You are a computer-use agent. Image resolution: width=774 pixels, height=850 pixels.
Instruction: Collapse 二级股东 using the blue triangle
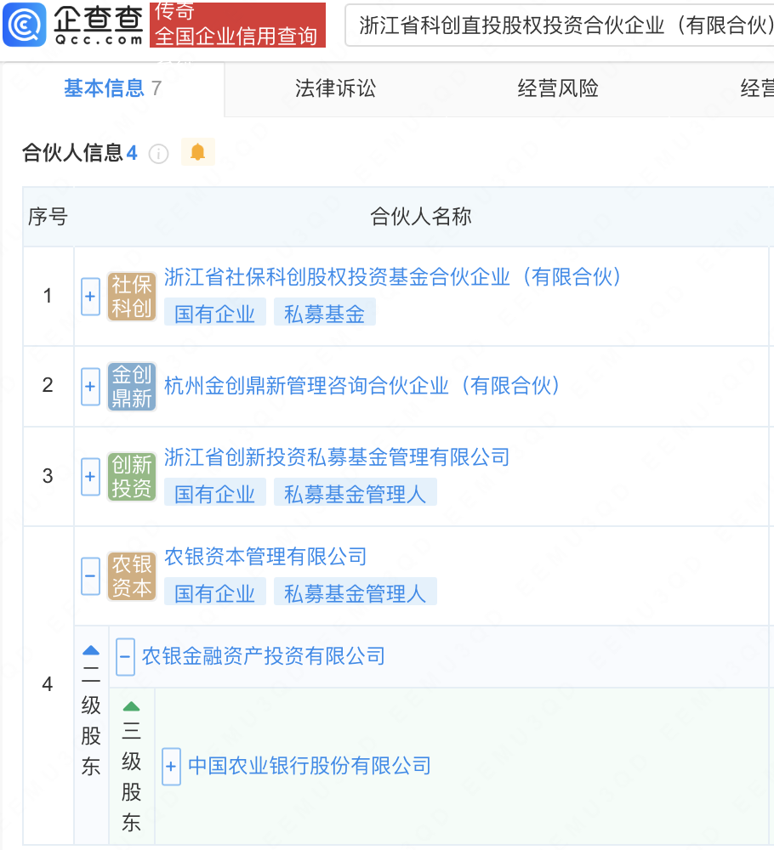[x=91, y=650]
